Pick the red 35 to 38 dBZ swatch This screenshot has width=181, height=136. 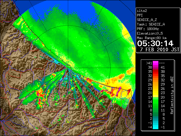pos(156,72)
